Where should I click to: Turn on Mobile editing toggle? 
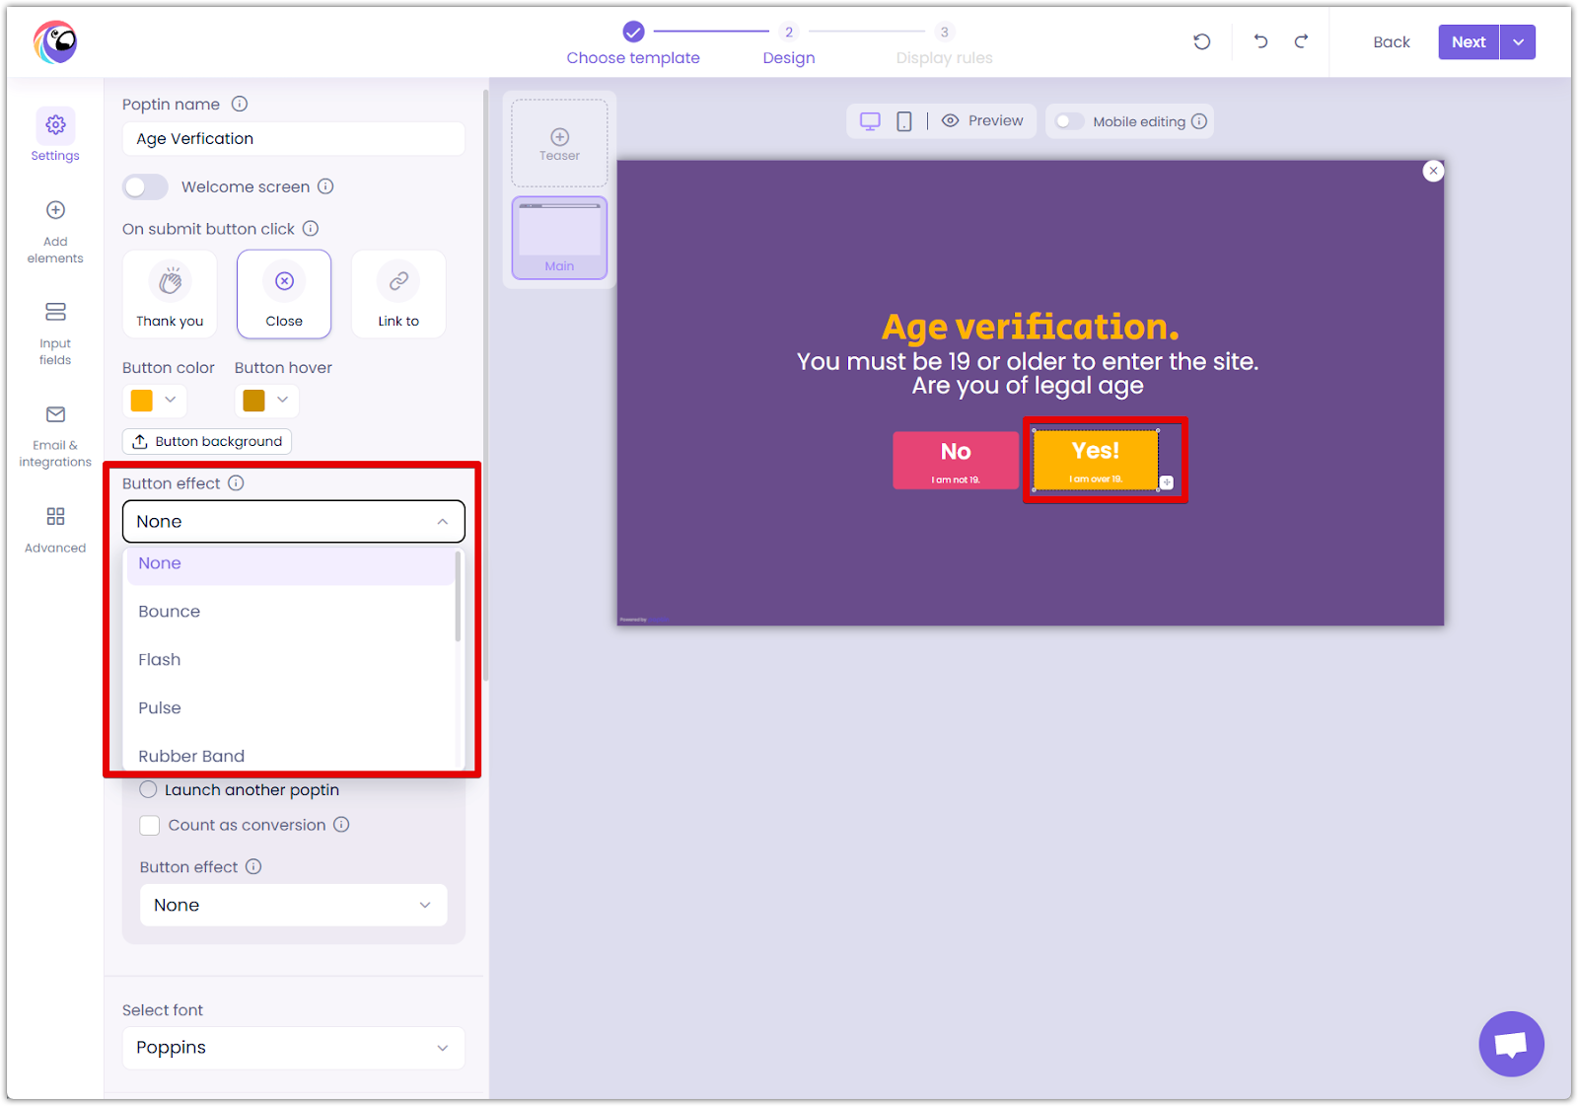coord(1069,121)
